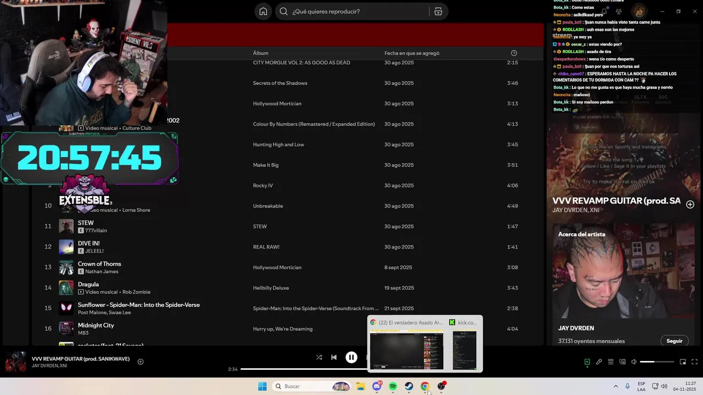
Task: Skip to the previous track
Action: click(x=334, y=357)
